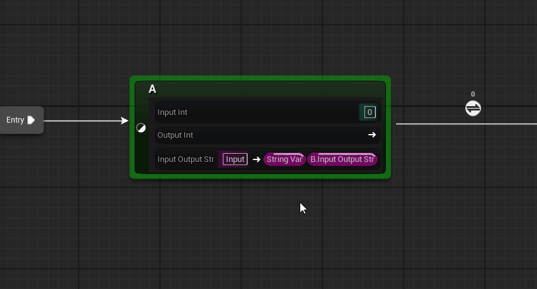Image resolution: width=537 pixels, height=289 pixels.
Task: Click empty graph area below node A
Action: [254, 235]
